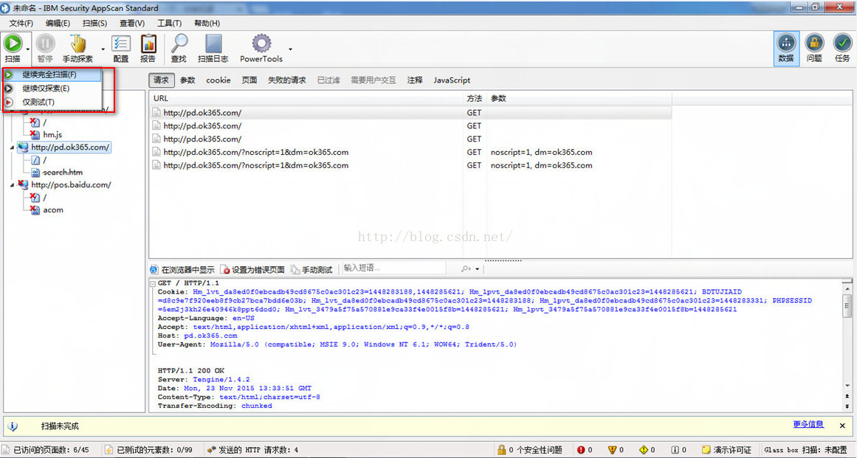Select search.htm in the site tree
The width and height of the screenshot is (857, 458).
pyautogui.click(x=62, y=172)
